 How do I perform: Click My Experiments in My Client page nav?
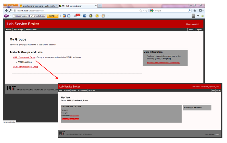tap(82, 91)
